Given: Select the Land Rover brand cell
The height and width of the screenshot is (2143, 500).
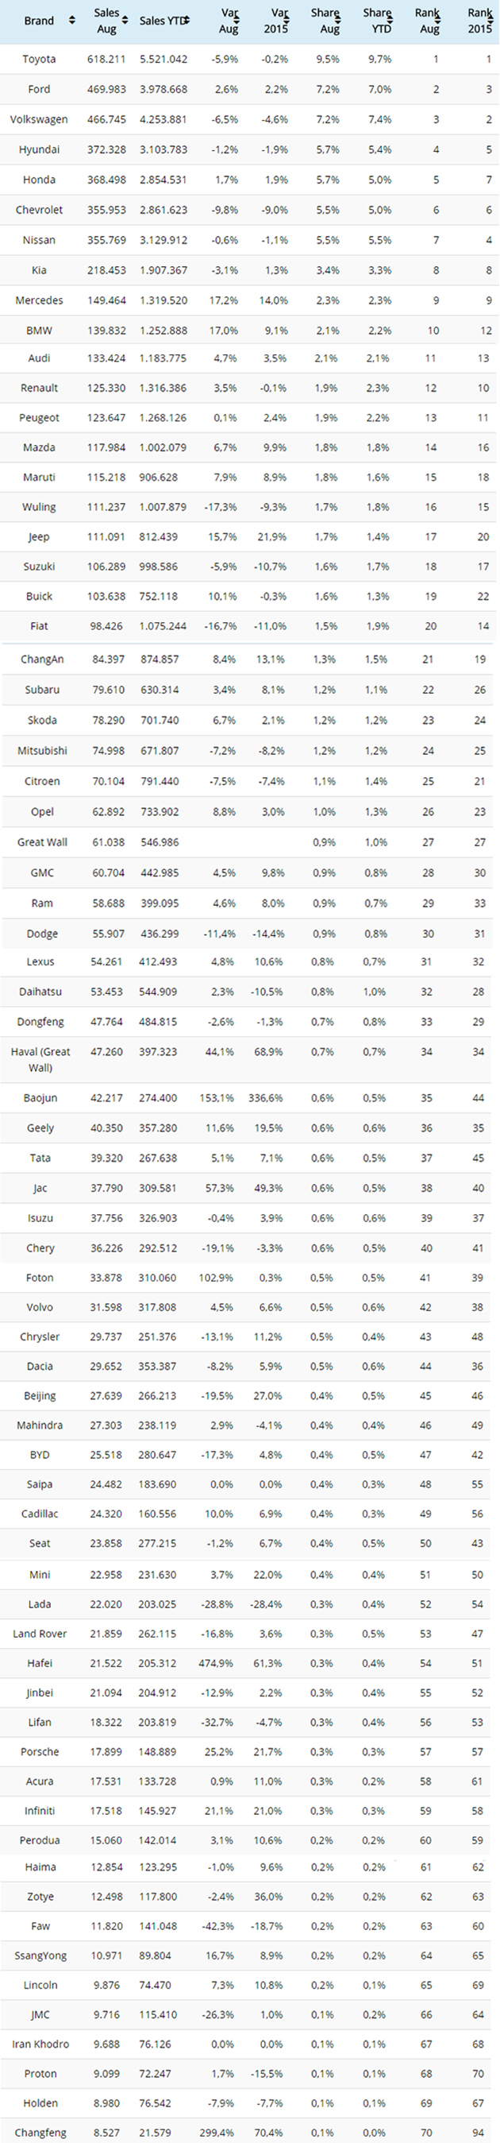Looking at the screenshot, I should pos(40,1633).
